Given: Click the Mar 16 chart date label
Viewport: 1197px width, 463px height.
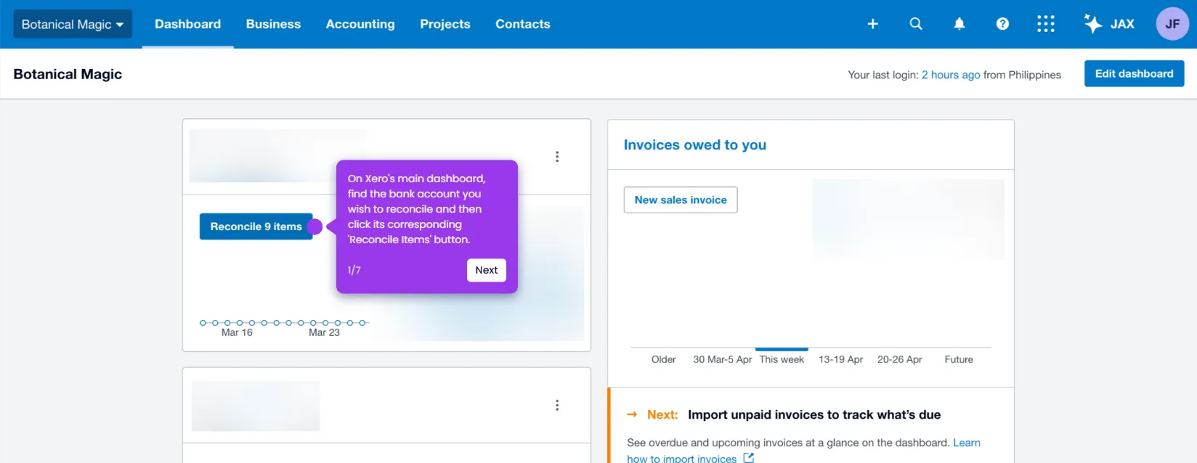Looking at the screenshot, I should tap(237, 332).
